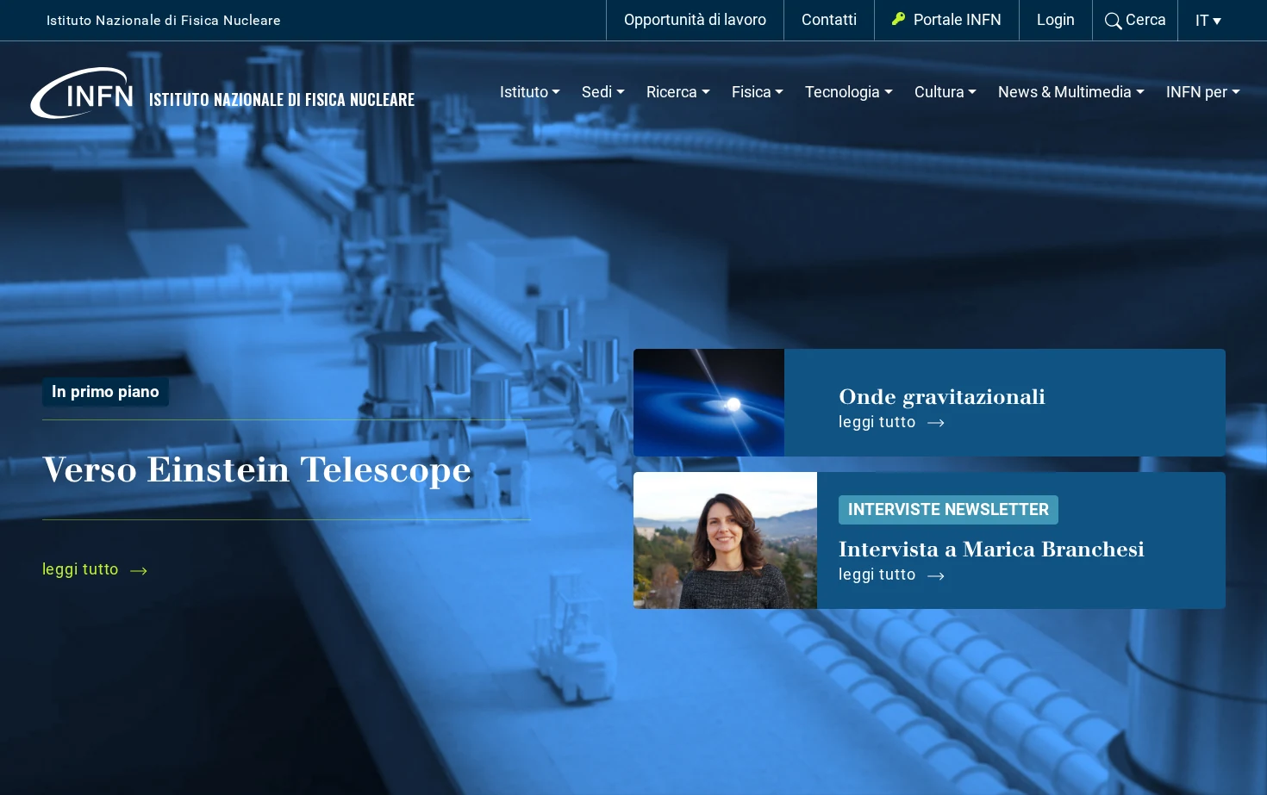Click the In primo piano label
Screen dimensions: 1267x795
click(x=105, y=392)
